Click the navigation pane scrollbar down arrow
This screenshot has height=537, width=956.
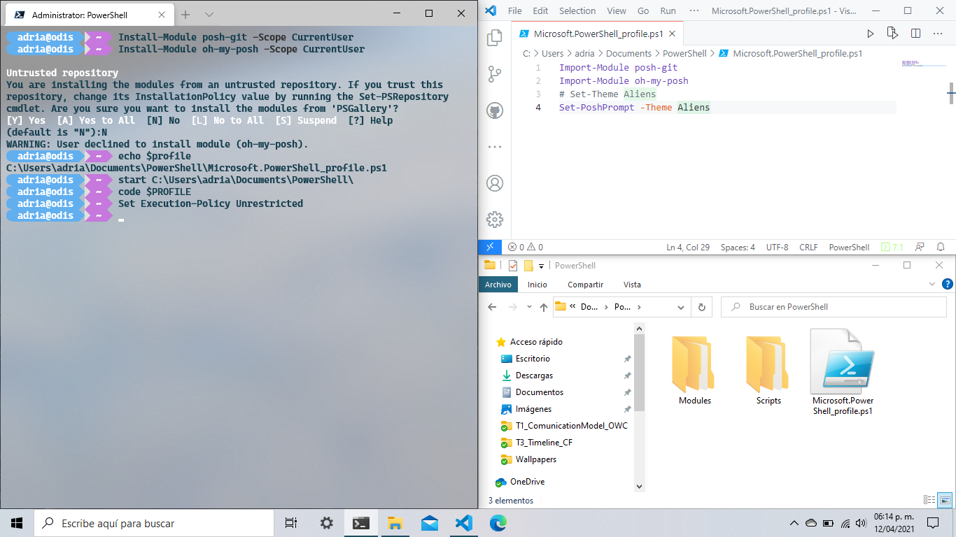pos(639,487)
